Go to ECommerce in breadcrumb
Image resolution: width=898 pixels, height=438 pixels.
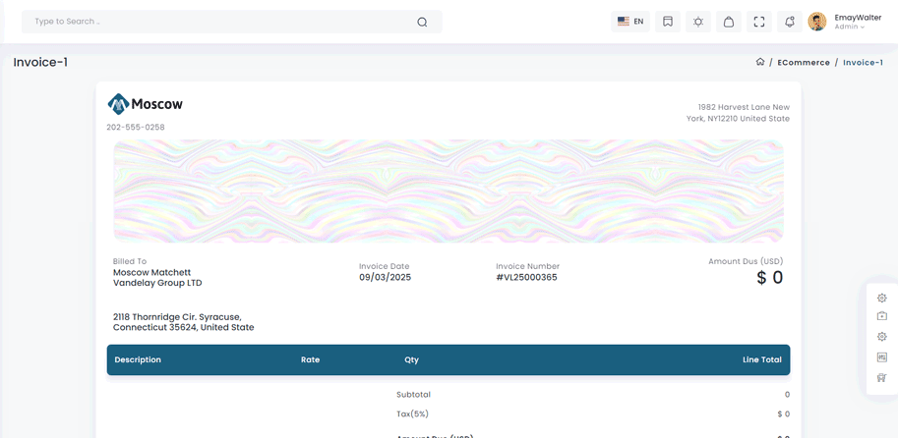tap(804, 63)
